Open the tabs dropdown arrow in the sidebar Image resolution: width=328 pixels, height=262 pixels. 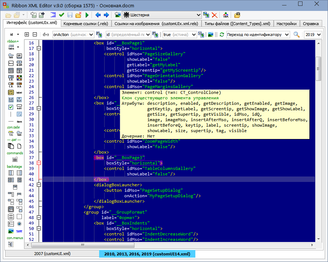click(x=18, y=47)
